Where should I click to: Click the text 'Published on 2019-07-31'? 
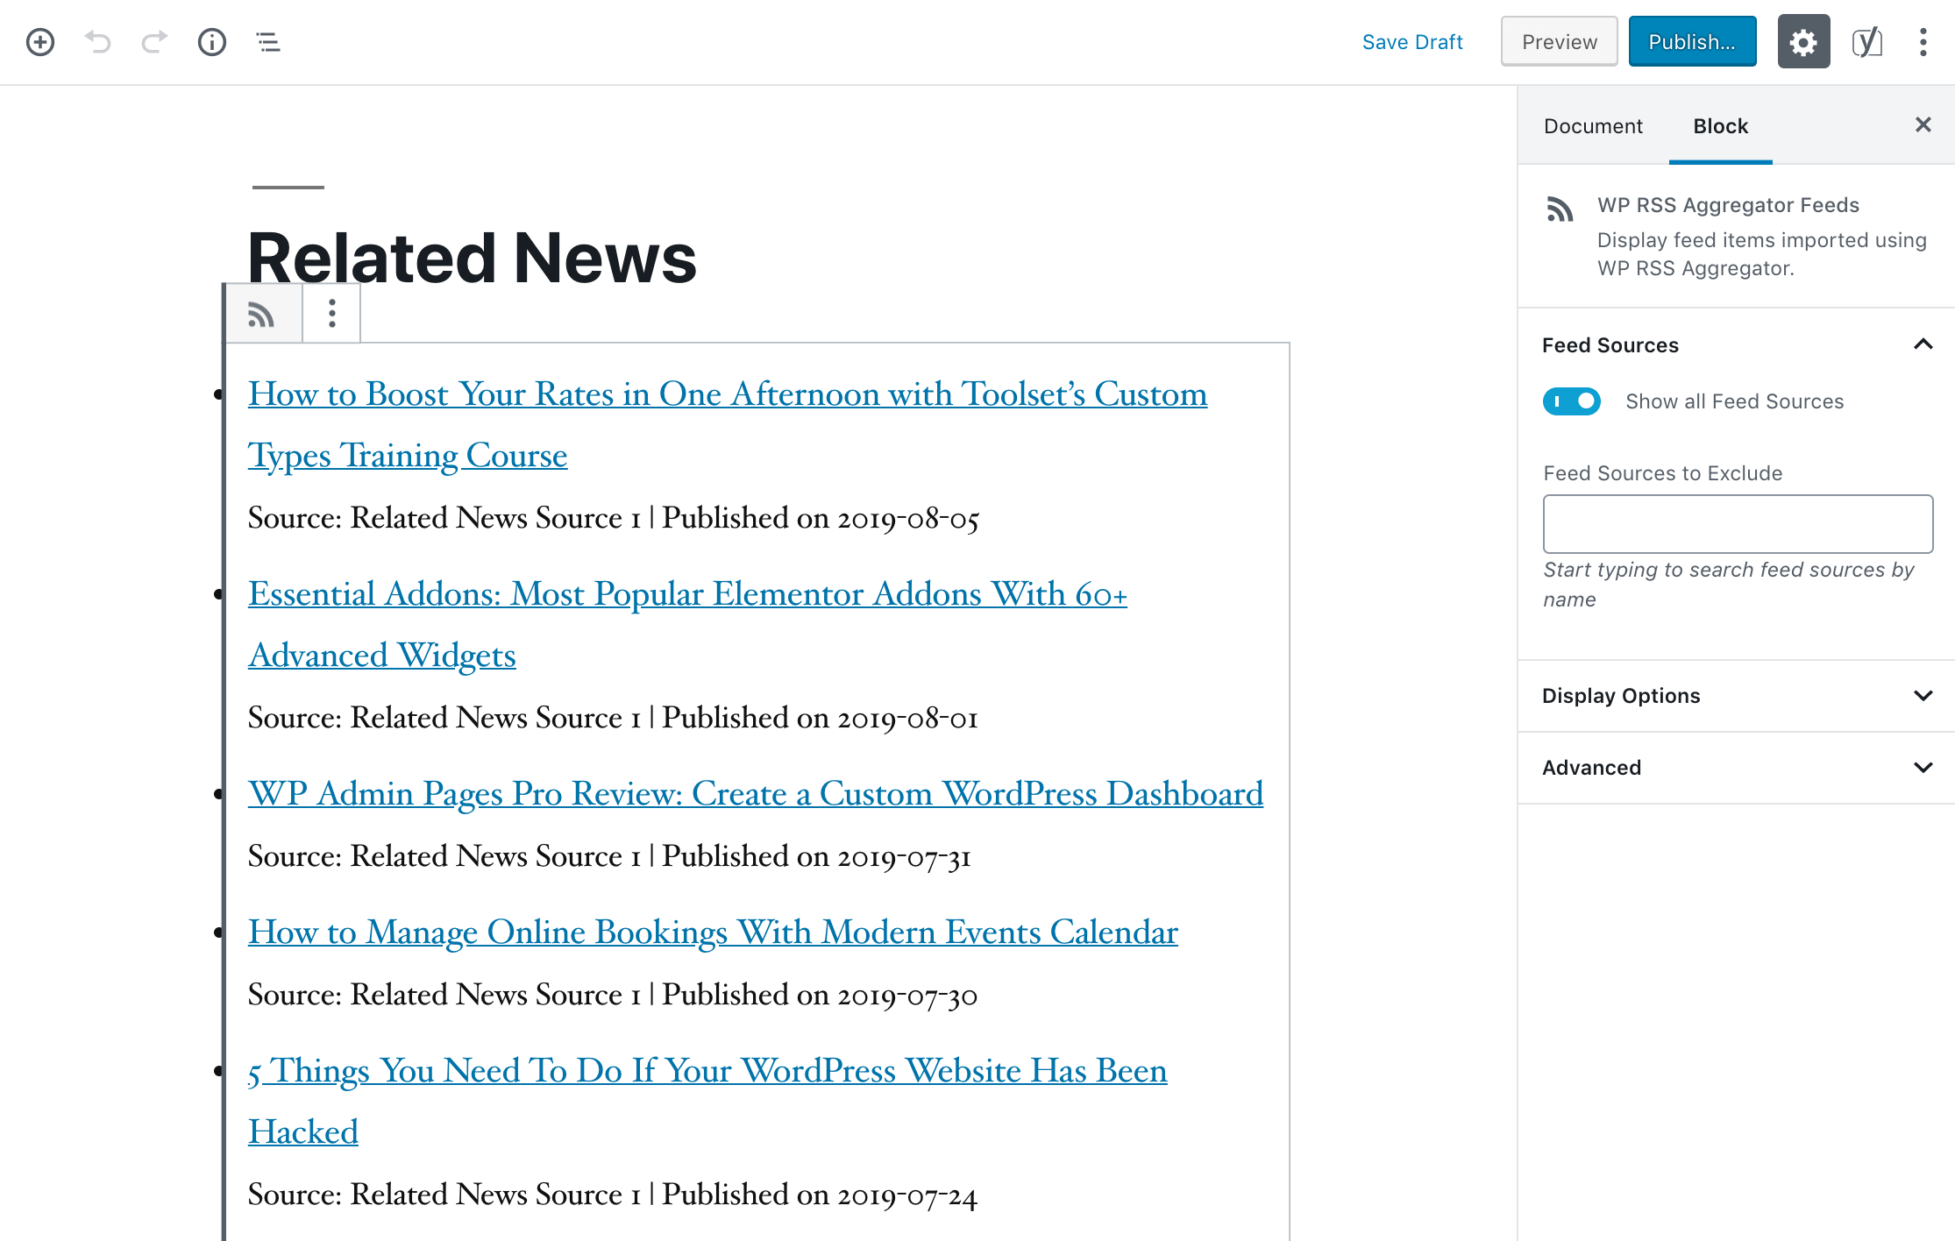pyautogui.click(x=816, y=857)
